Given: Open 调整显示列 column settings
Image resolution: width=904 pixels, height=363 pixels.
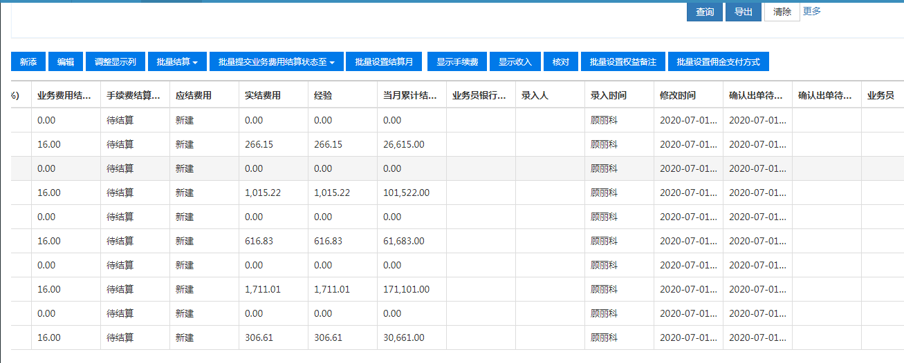Looking at the screenshot, I should 116,61.
